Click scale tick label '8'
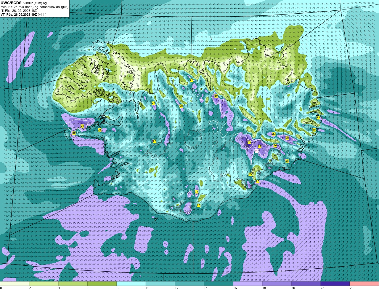379x290 pixels. (117, 288)
